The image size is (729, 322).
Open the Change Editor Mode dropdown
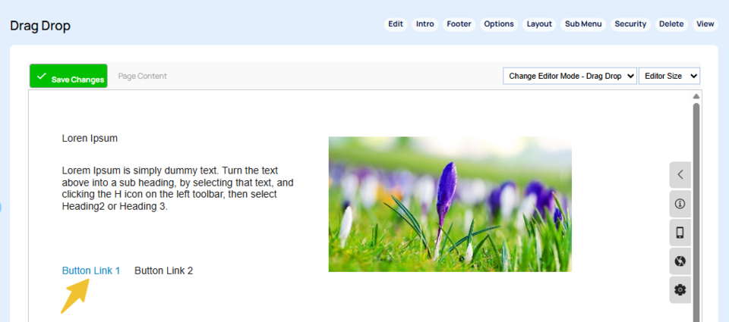point(570,76)
